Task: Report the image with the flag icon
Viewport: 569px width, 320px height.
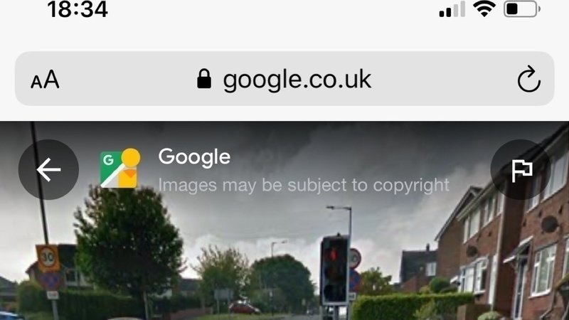Action: pos(521,169)
